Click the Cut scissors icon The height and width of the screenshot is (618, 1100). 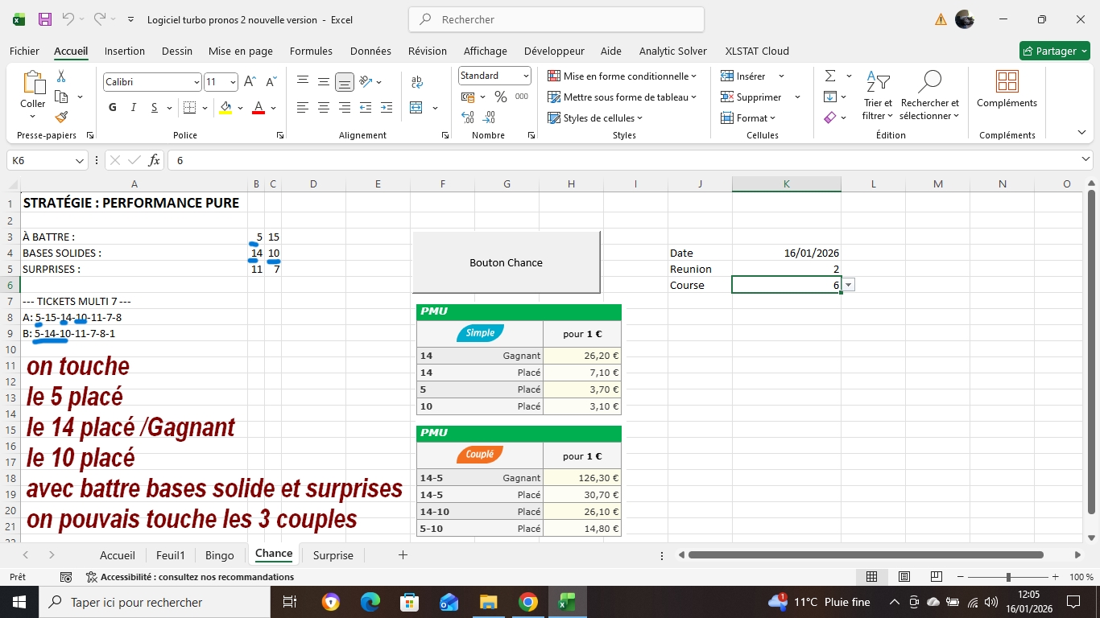[x=60, y=76]
